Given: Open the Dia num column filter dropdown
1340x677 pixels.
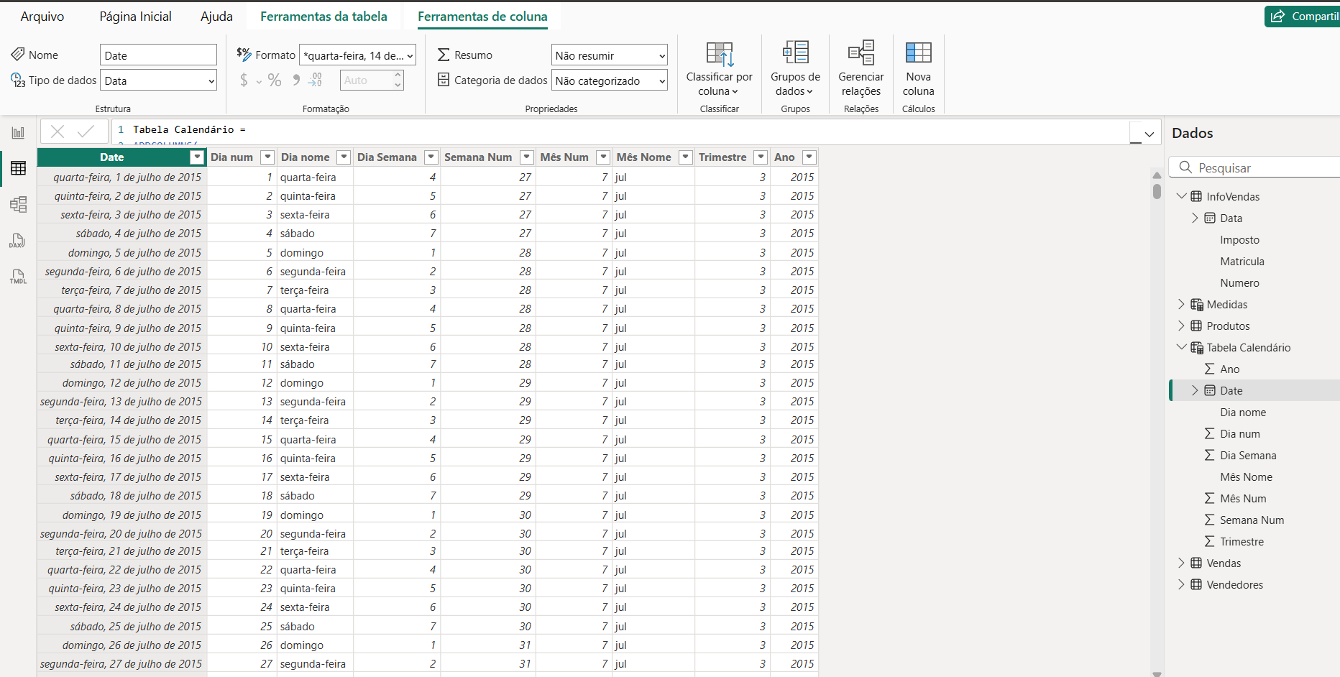Looking at the screenshot, I should pos(267,157).
